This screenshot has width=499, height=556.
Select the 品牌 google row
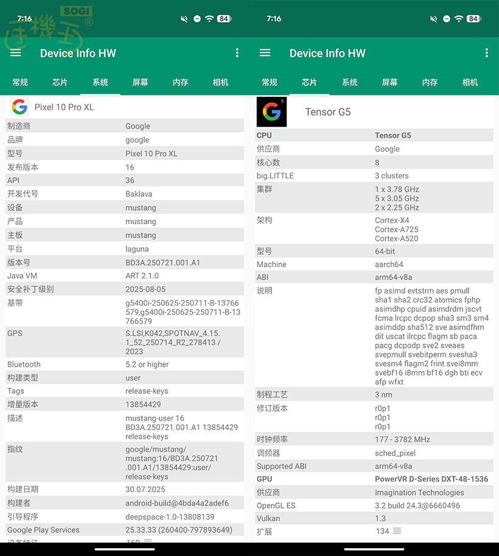pyautogui.click(x=125, y=139)
